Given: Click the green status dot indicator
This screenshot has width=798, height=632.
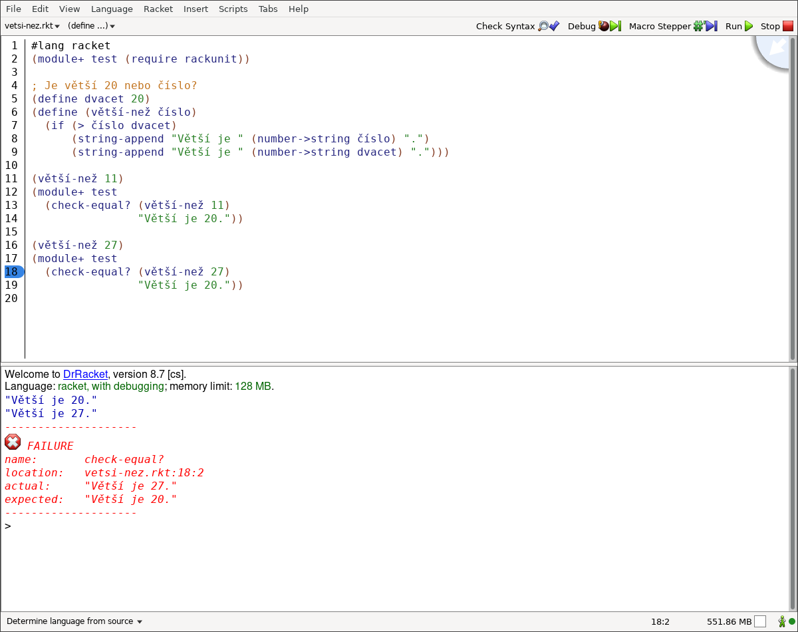Looking at the screenshot, I should tap(792, 621).
